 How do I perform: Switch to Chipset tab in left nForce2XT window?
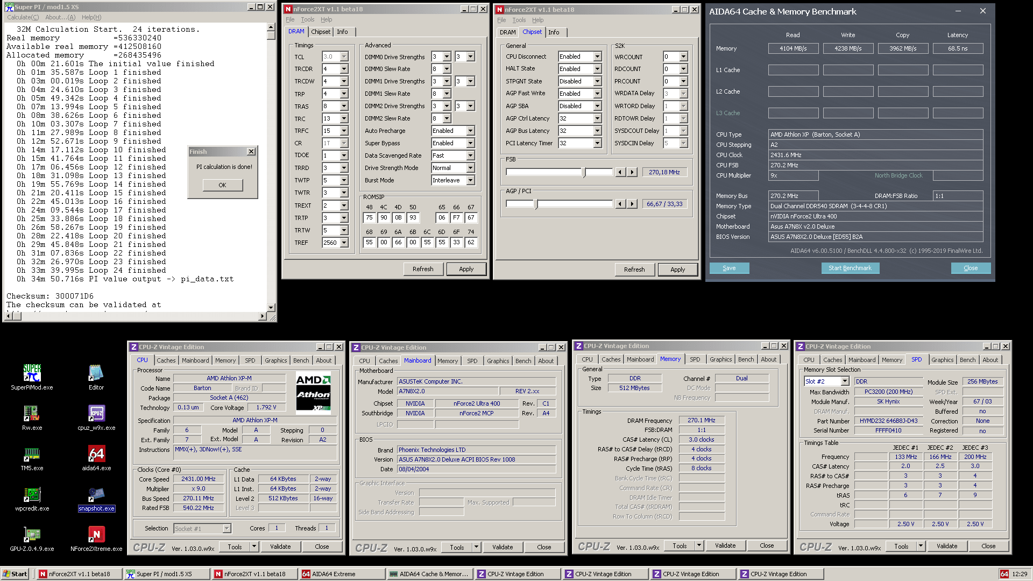coord(321,32)
